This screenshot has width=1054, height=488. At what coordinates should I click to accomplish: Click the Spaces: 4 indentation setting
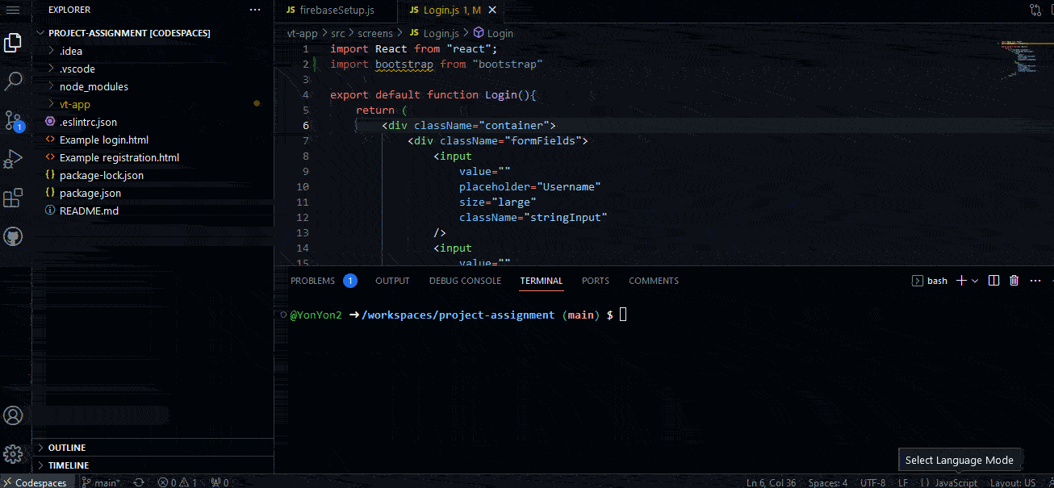(x=827, y=482)
